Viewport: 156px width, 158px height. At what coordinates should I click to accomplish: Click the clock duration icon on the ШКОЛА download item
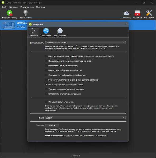click(x=18, y=27)
